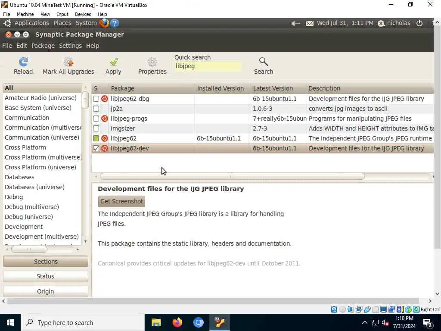Open Synaptic Package menu
Viewport: 441px width, 331px height.
(43, 46)
